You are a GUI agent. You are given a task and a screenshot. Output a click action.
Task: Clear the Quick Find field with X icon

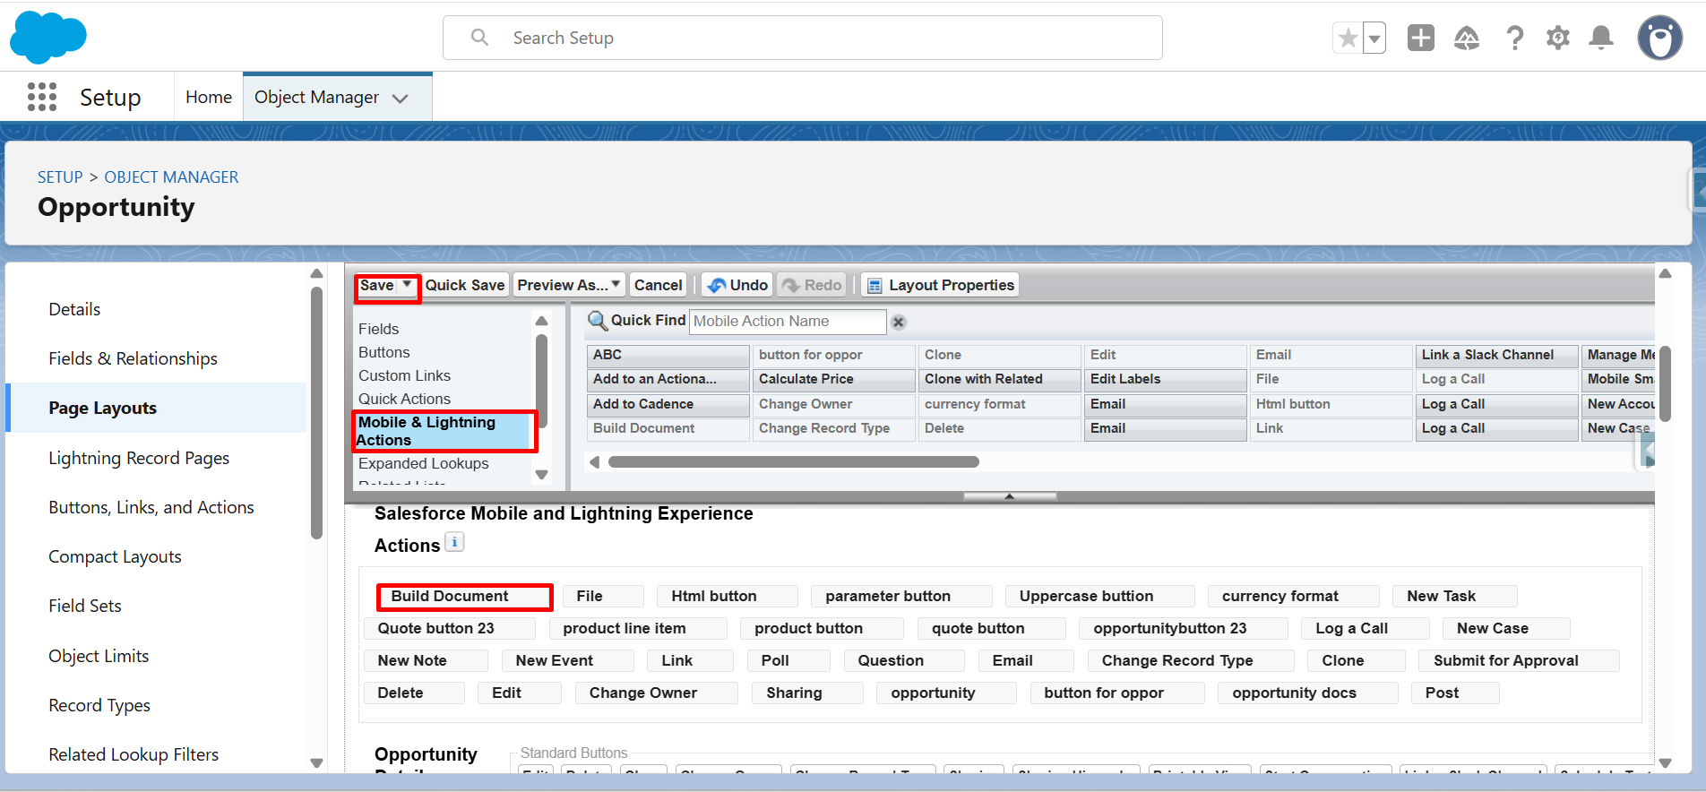[899, 322]
